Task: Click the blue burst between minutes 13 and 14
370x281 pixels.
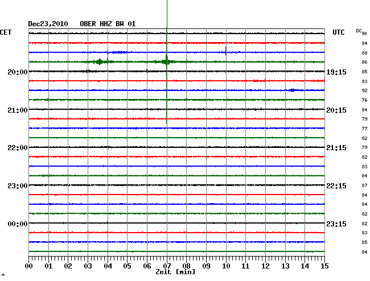Action: pos(293,90)
